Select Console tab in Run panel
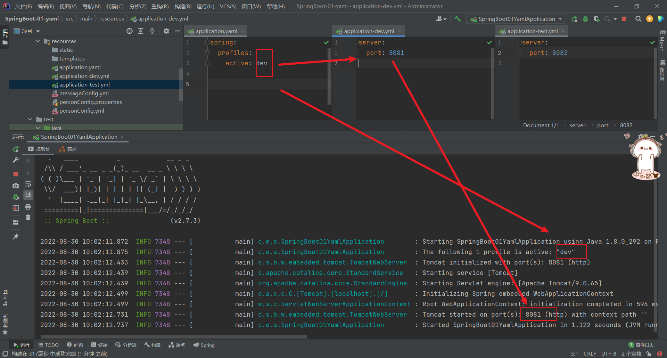Viewport: 667px width, 358px height. (39, 149)
